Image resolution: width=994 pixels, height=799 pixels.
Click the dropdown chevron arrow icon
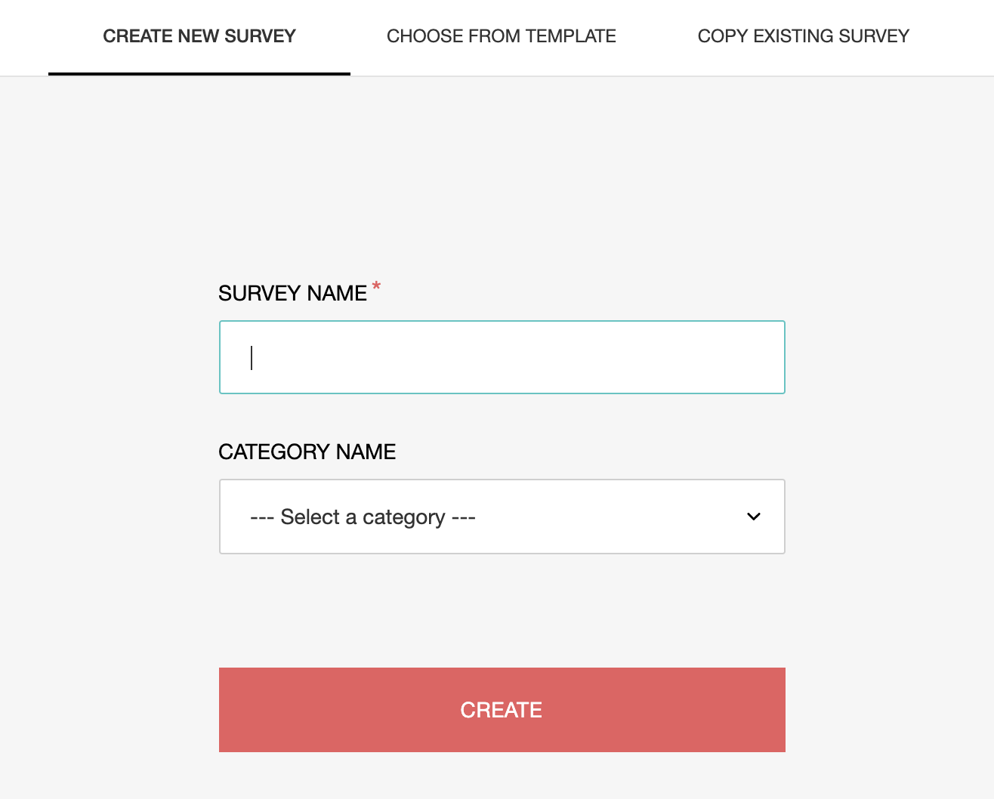[753, 517]
